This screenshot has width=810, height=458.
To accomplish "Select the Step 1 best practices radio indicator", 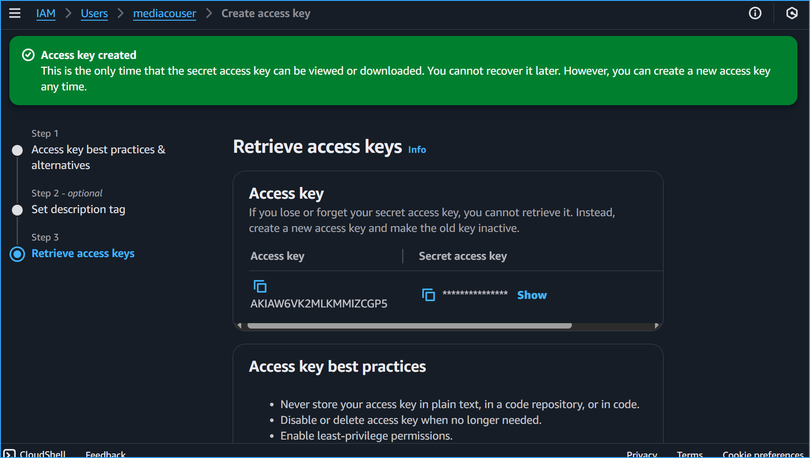I will pos(17,150).
